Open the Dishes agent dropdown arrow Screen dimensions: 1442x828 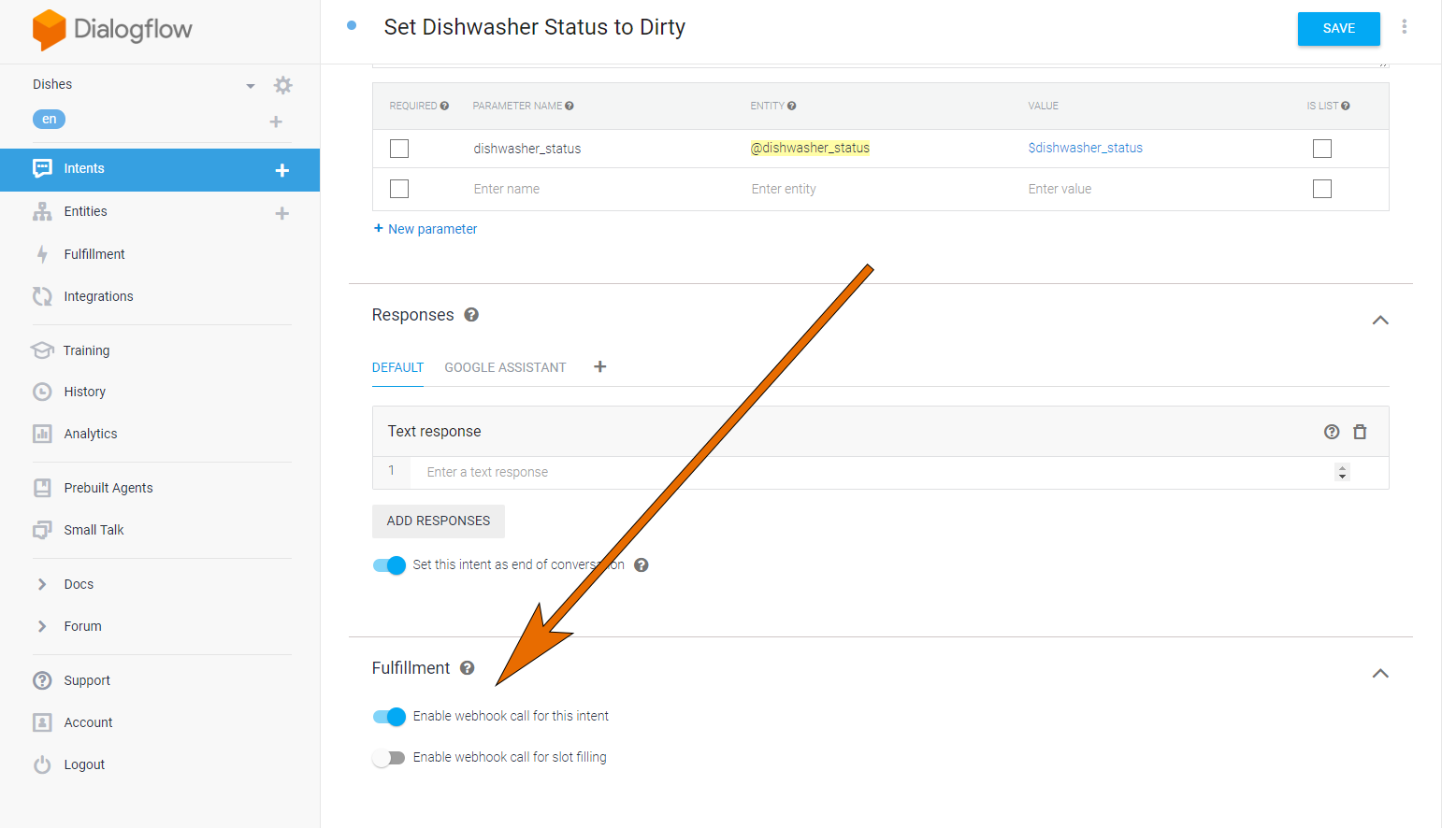250,84
